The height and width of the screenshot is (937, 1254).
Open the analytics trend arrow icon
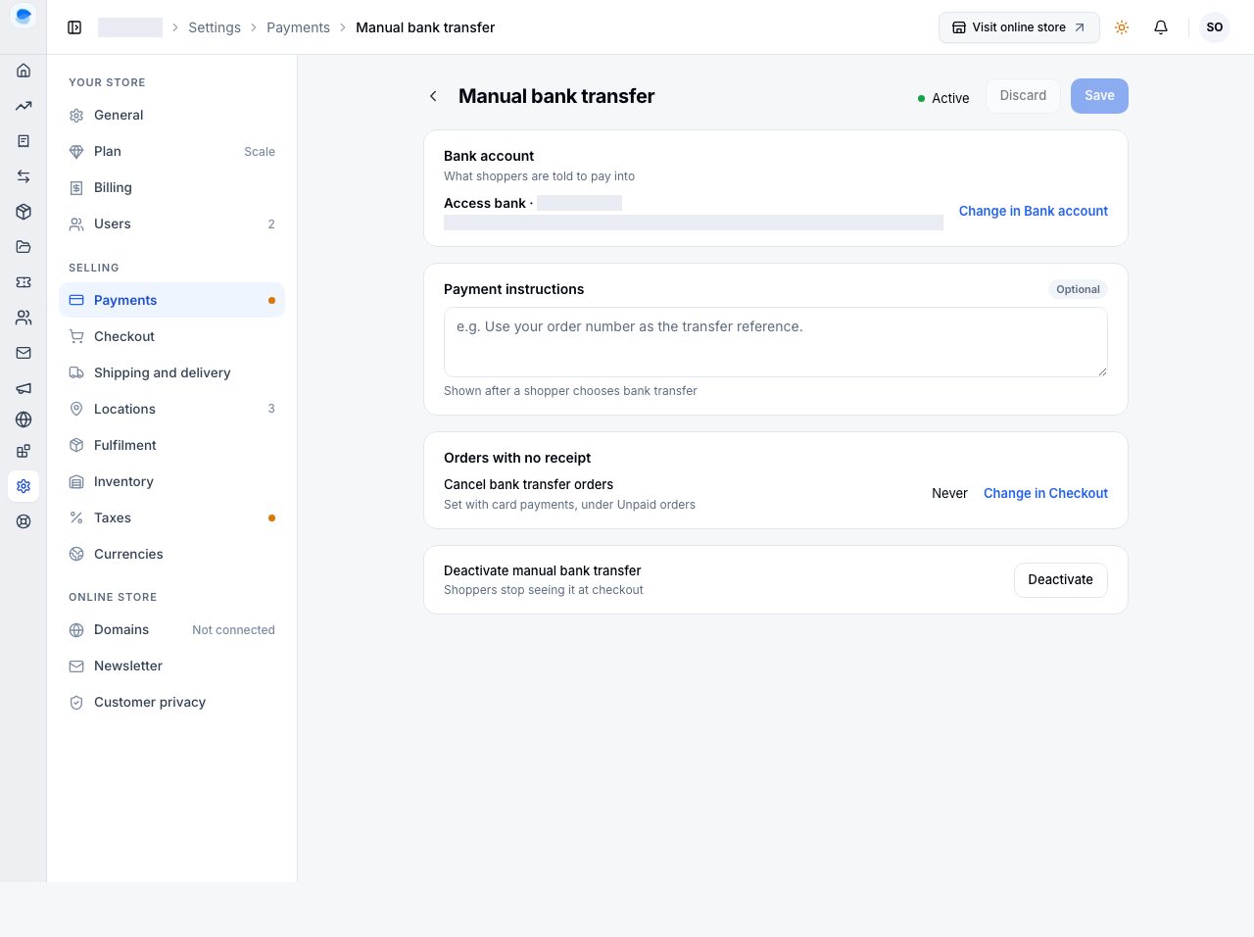24,106
